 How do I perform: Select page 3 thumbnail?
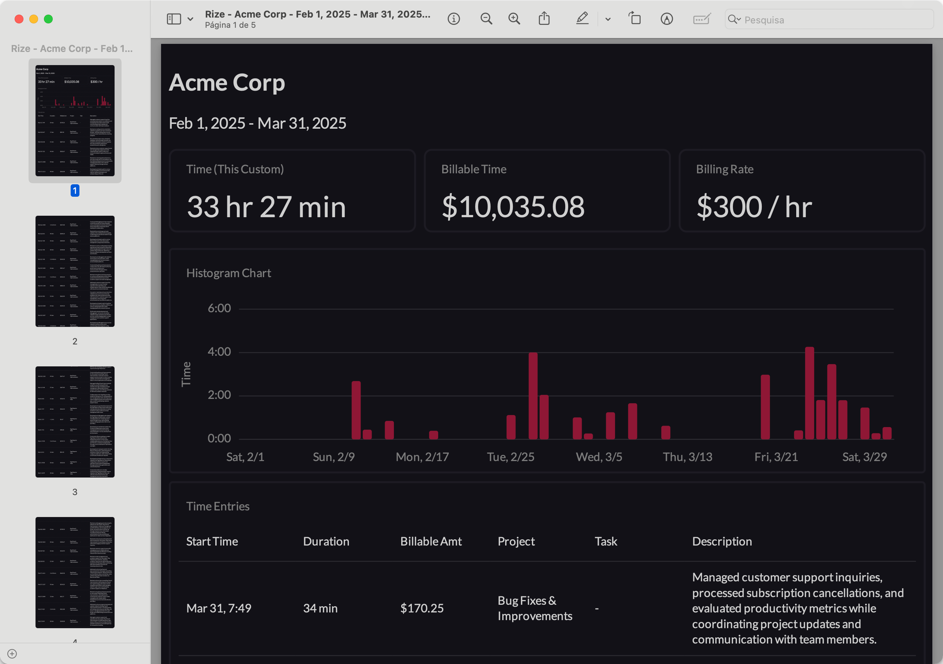coord(75,422)
